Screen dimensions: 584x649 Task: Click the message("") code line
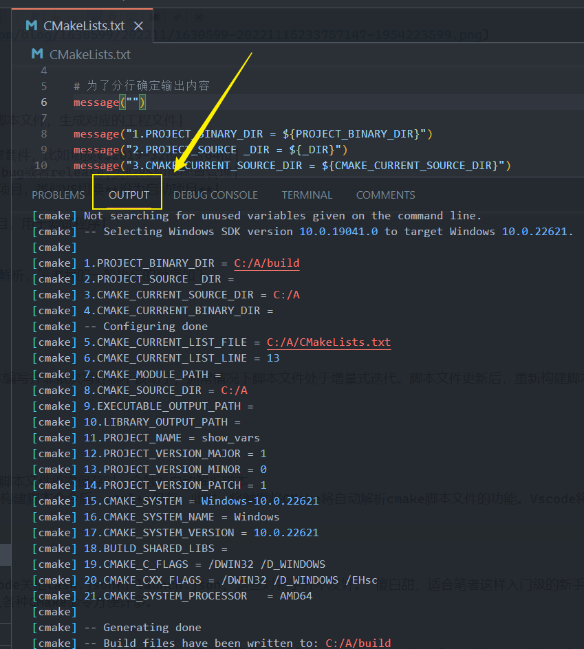(110, 102)
